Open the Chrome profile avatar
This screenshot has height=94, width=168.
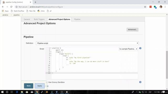[x=161, y=7]
